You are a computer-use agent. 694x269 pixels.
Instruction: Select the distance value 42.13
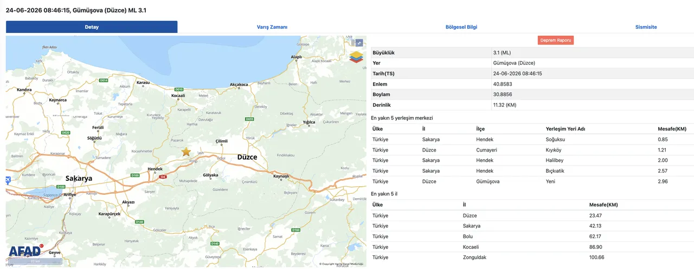pyautogui.click(x=596, y=226)
